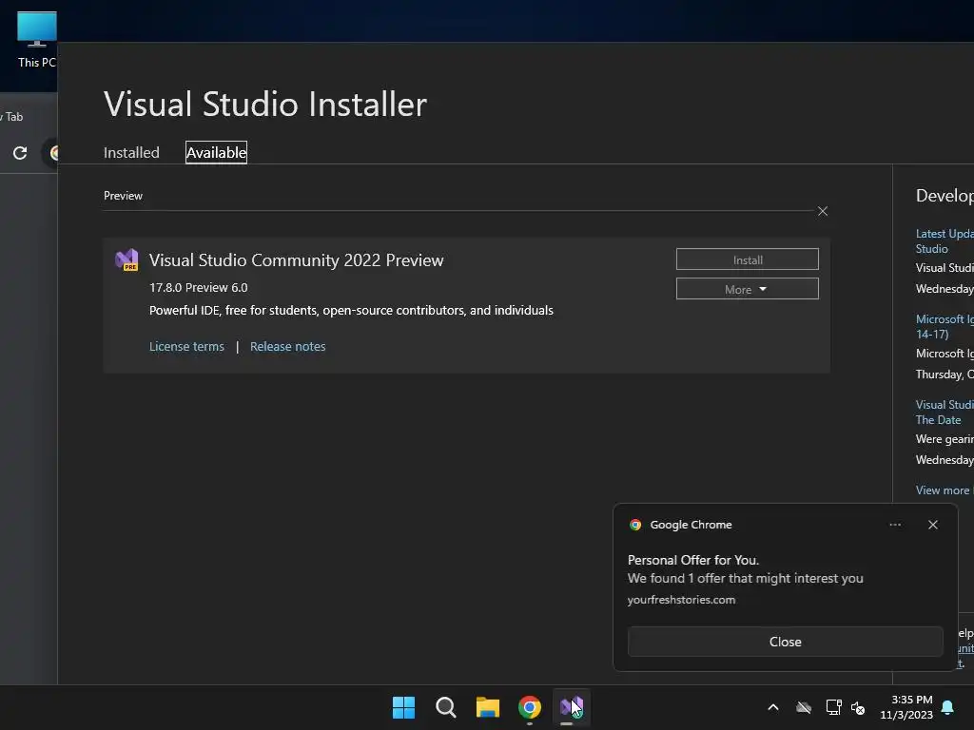The height and width of the screenshot is (730, 974).
Task: Click the Visual Studio Community 2022 Preview title
Action: coord(297,260)
